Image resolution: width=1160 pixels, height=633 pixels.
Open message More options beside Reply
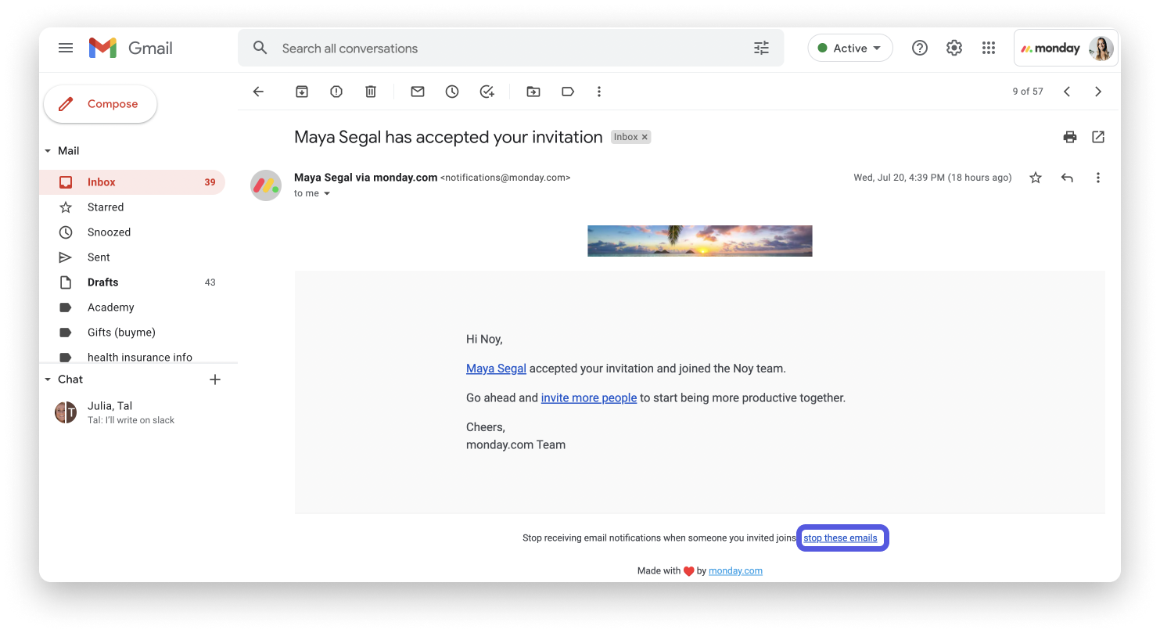point(1098,178)
